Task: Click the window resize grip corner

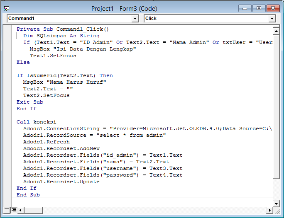Action: tap(277, 211)
